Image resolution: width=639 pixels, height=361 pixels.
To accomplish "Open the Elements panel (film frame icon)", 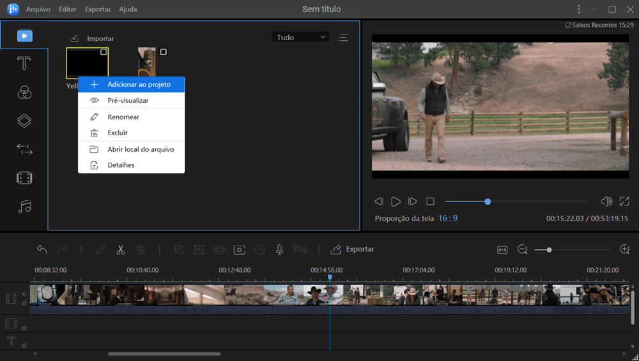I will (x=24, y=178).
